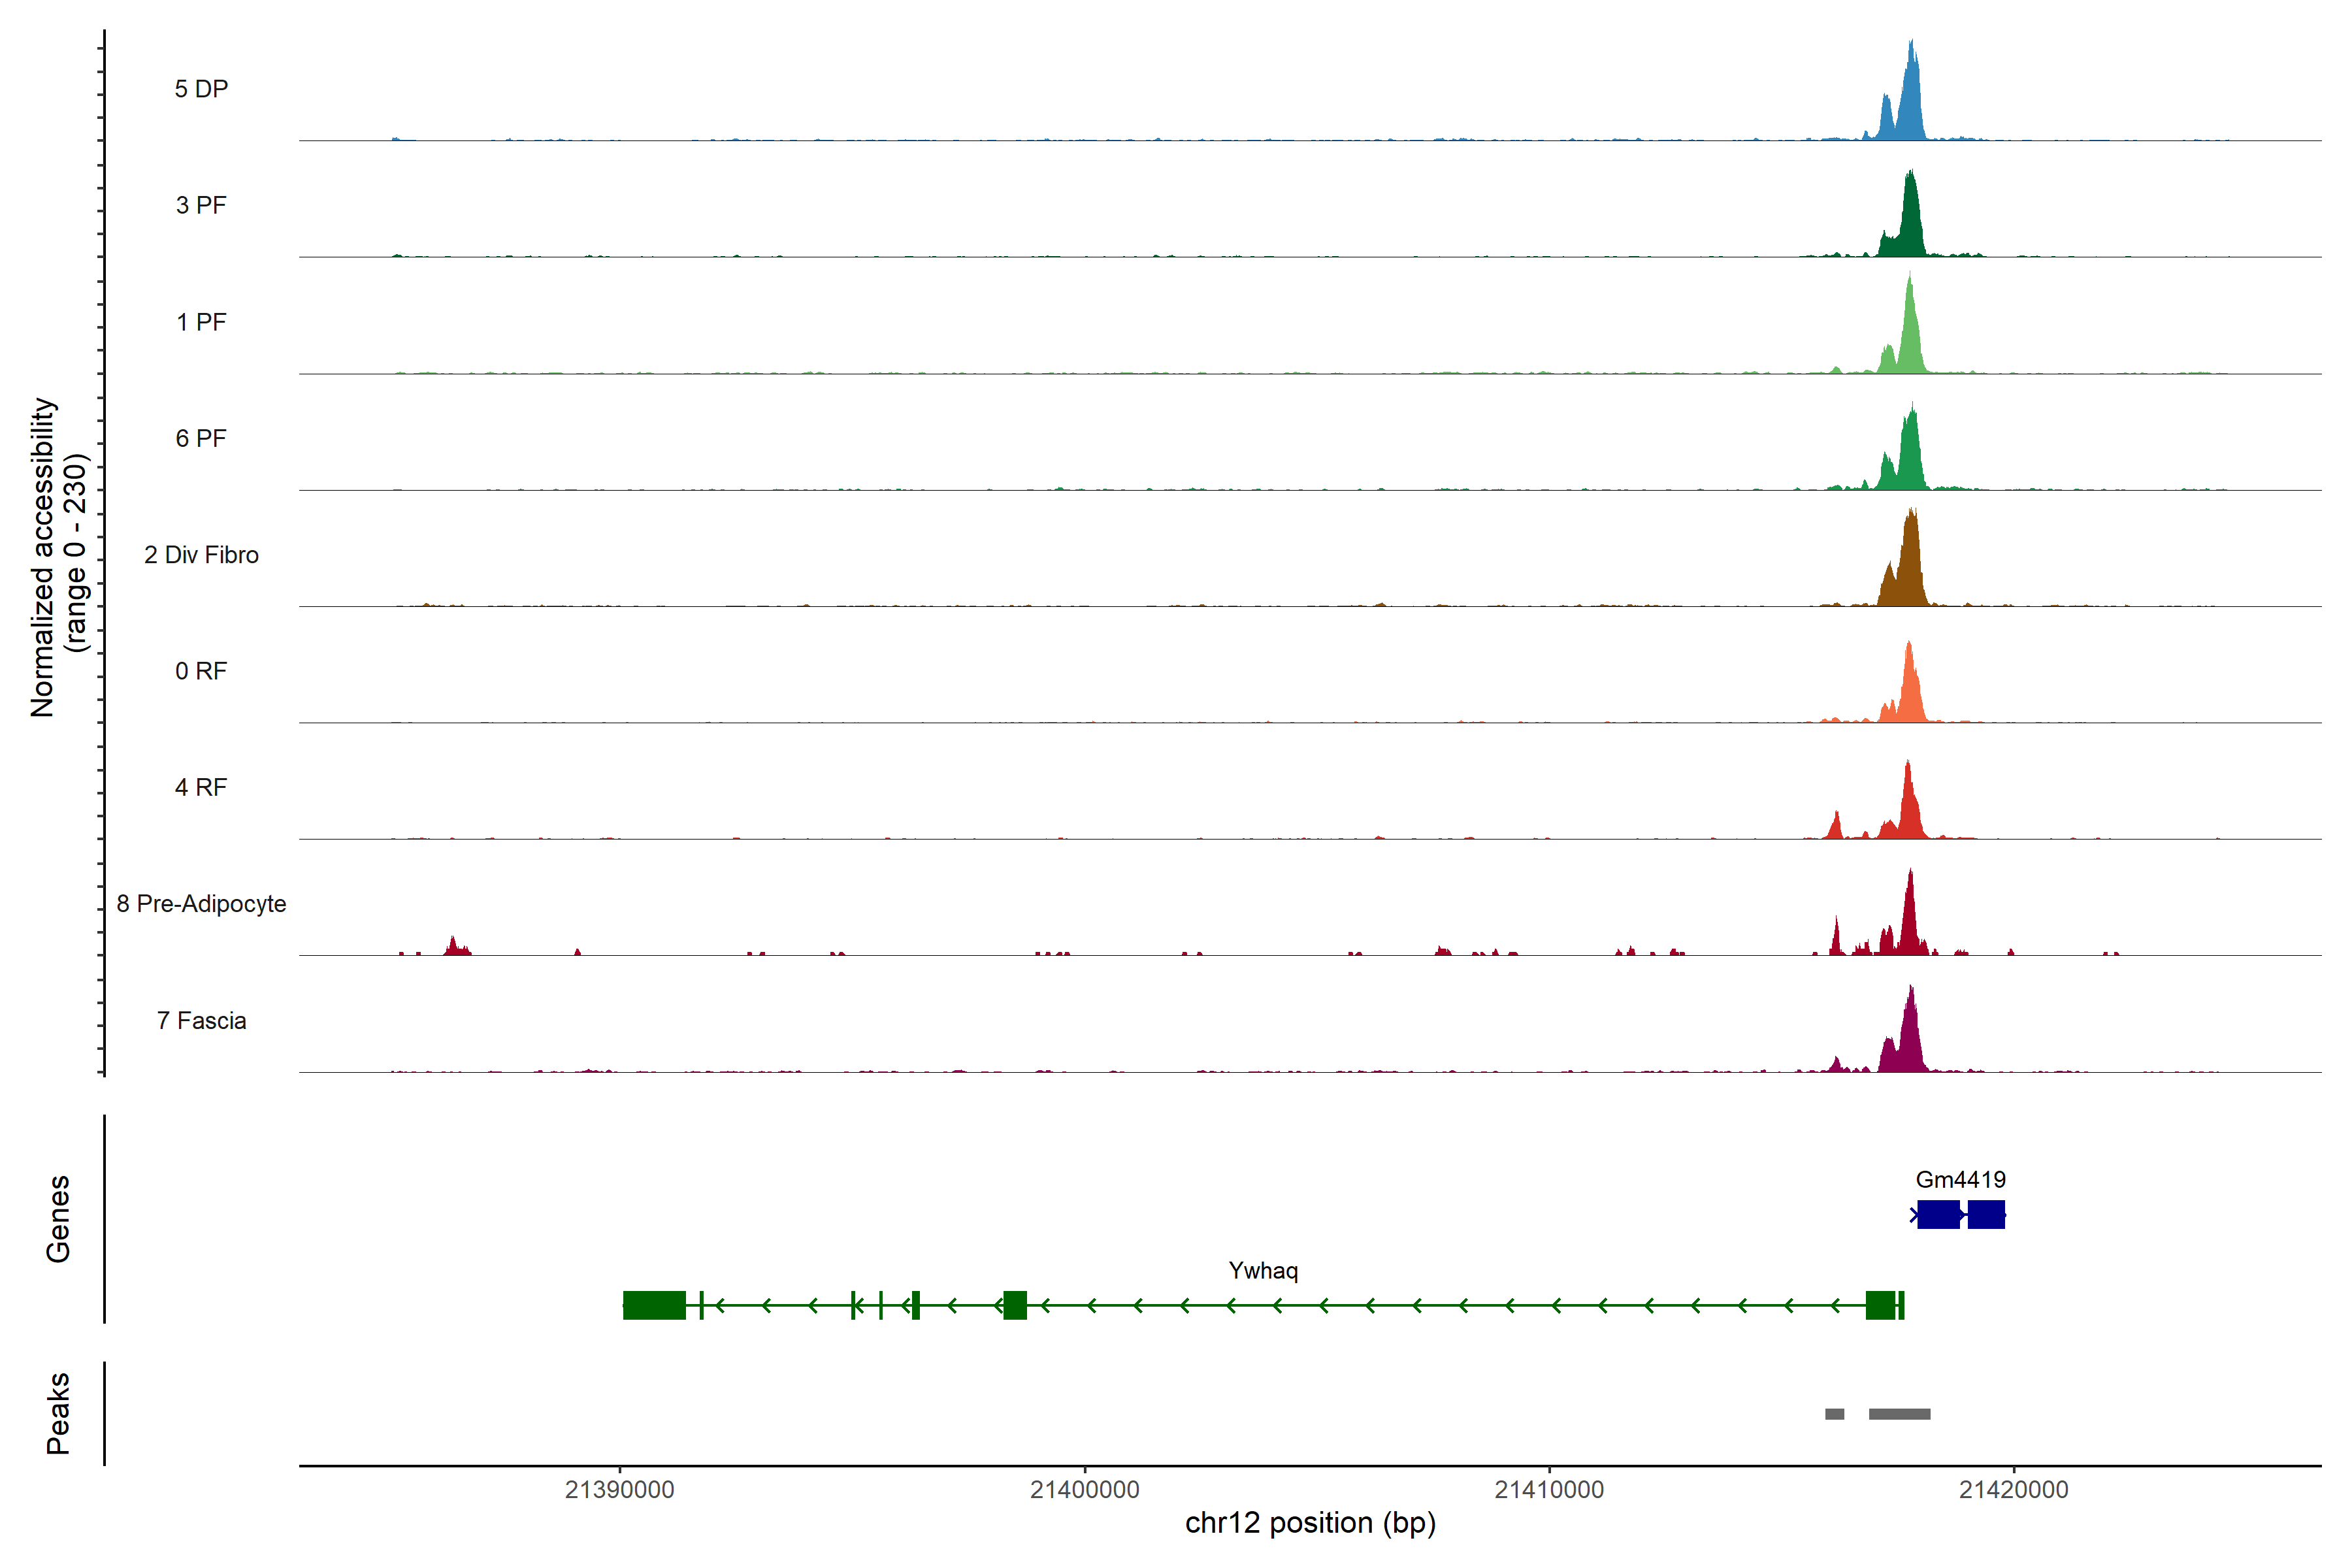Image resolution: width=2352 pixels, height=1568 pixels.
Task: Click the 21400000 axis tick label
Action: tap(1084, 1489)
